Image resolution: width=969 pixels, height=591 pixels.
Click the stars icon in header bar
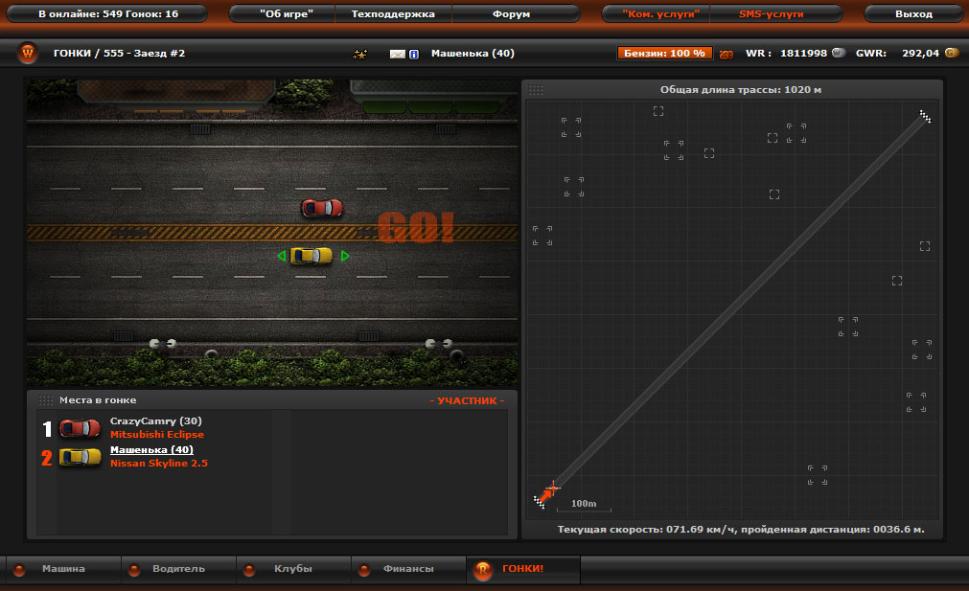tap(360, 55)
